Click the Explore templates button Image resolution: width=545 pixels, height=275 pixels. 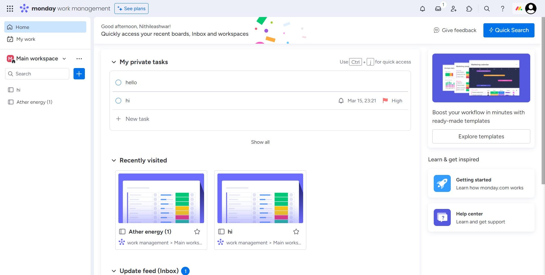pos(481,136)
